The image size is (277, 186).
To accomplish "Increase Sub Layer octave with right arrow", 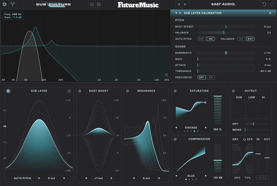I will point(64,178).
